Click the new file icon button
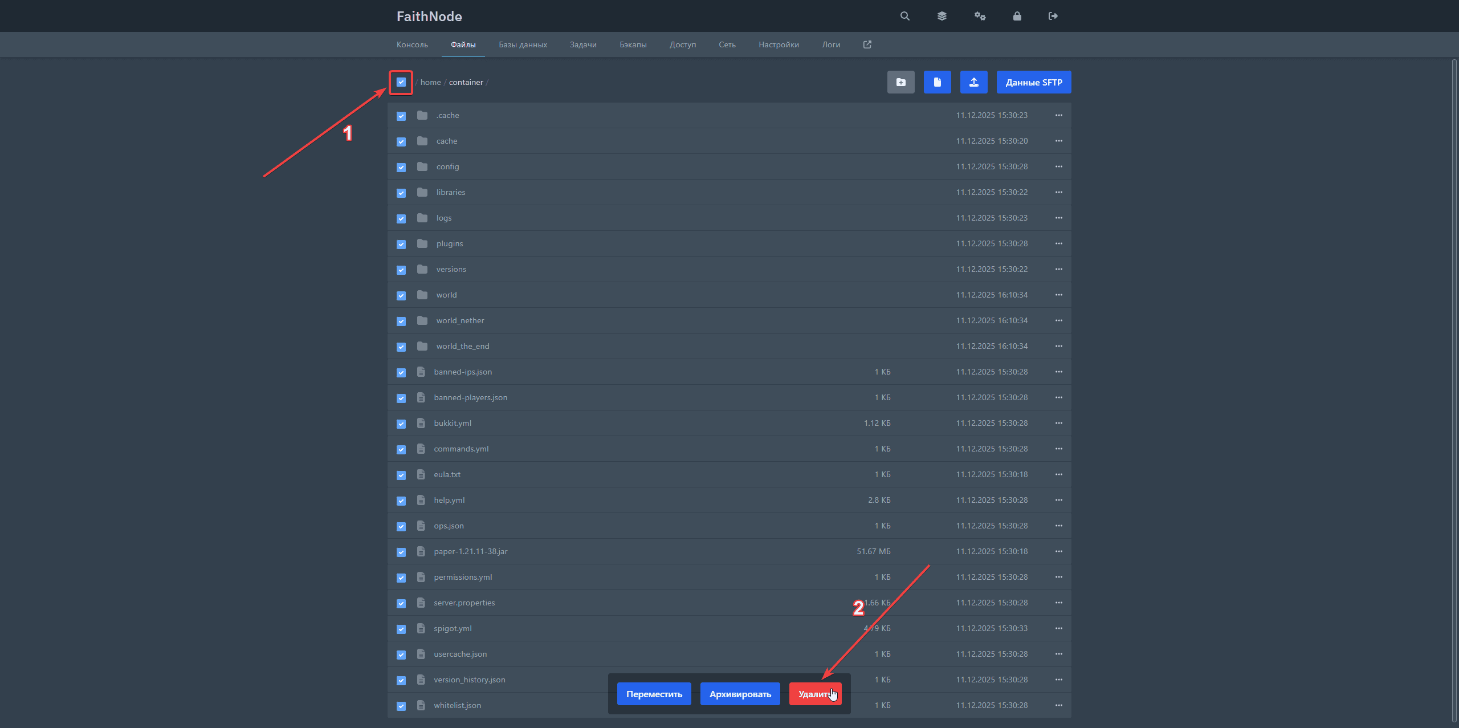 click(x=937, y=82)
